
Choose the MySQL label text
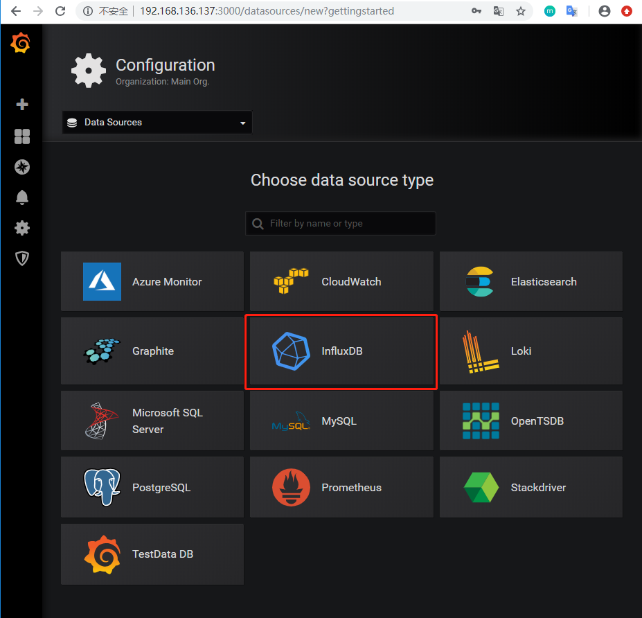pyautogui.click(x=339, y=421)
